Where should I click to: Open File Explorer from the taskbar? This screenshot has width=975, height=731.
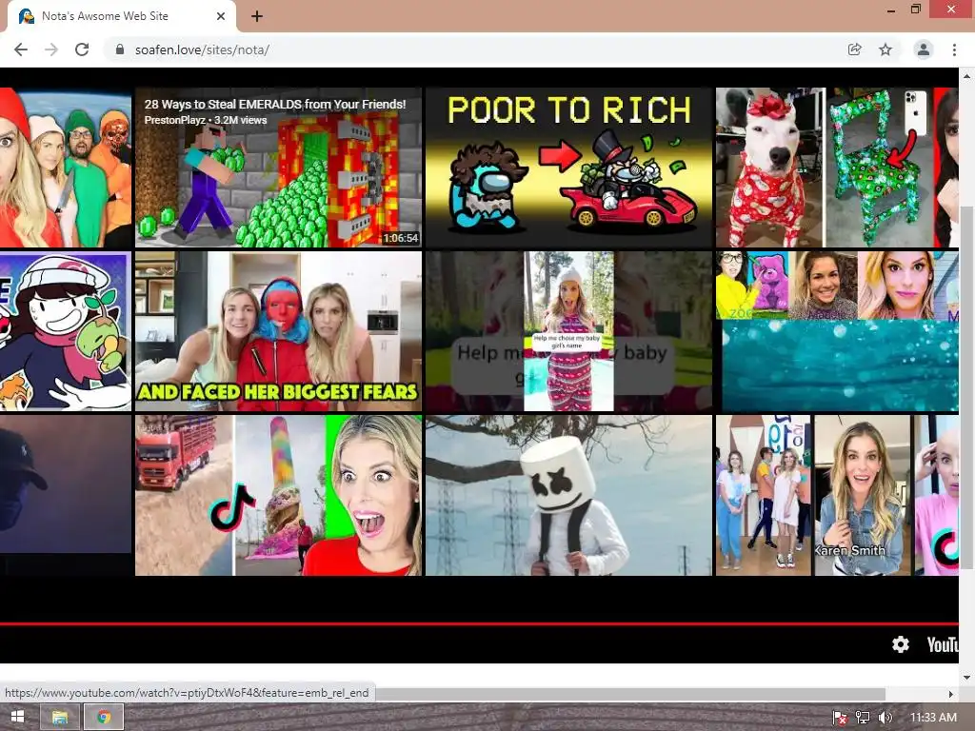(60, 718)
